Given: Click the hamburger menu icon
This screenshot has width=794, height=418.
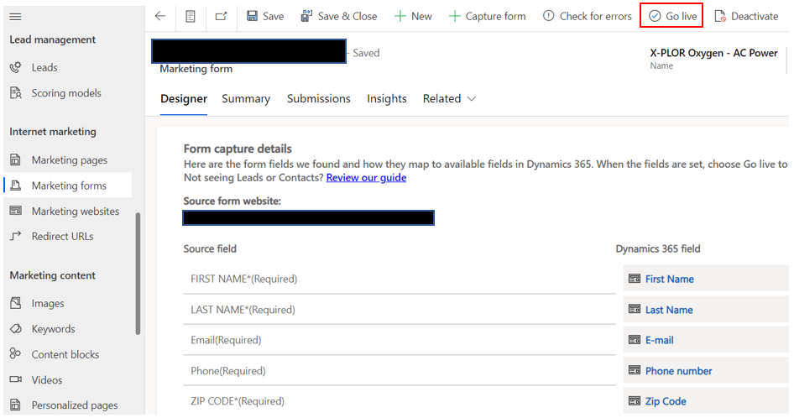Looking at the screenshot, I should pyautogui.click(x=15, y=17).
